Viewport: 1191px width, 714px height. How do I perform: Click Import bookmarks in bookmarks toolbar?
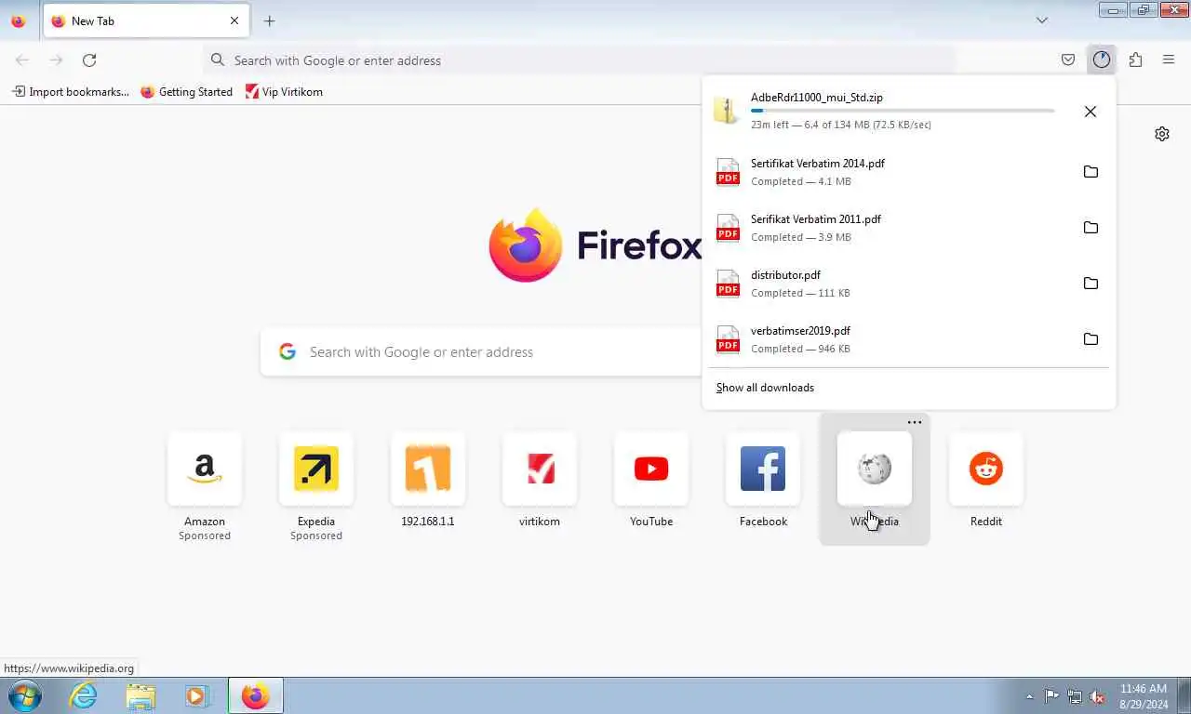[71, 92]
